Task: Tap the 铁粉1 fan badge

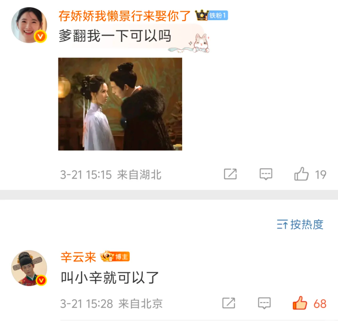Action: (x=218, y=16)
